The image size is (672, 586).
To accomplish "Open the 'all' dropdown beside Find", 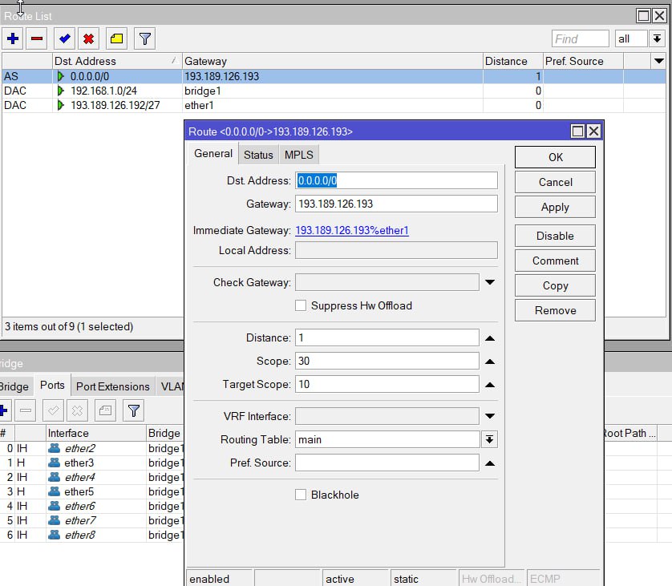I will [x=657, y=39].
